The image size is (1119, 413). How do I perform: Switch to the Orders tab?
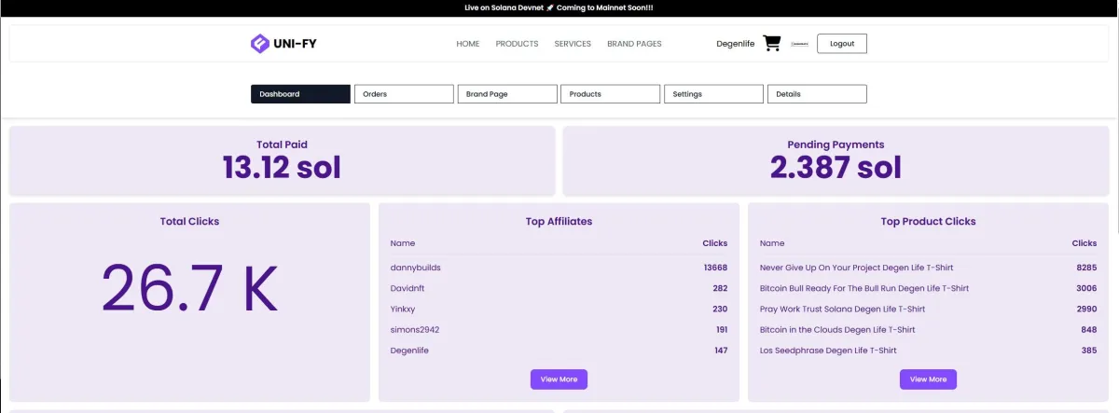404,94
